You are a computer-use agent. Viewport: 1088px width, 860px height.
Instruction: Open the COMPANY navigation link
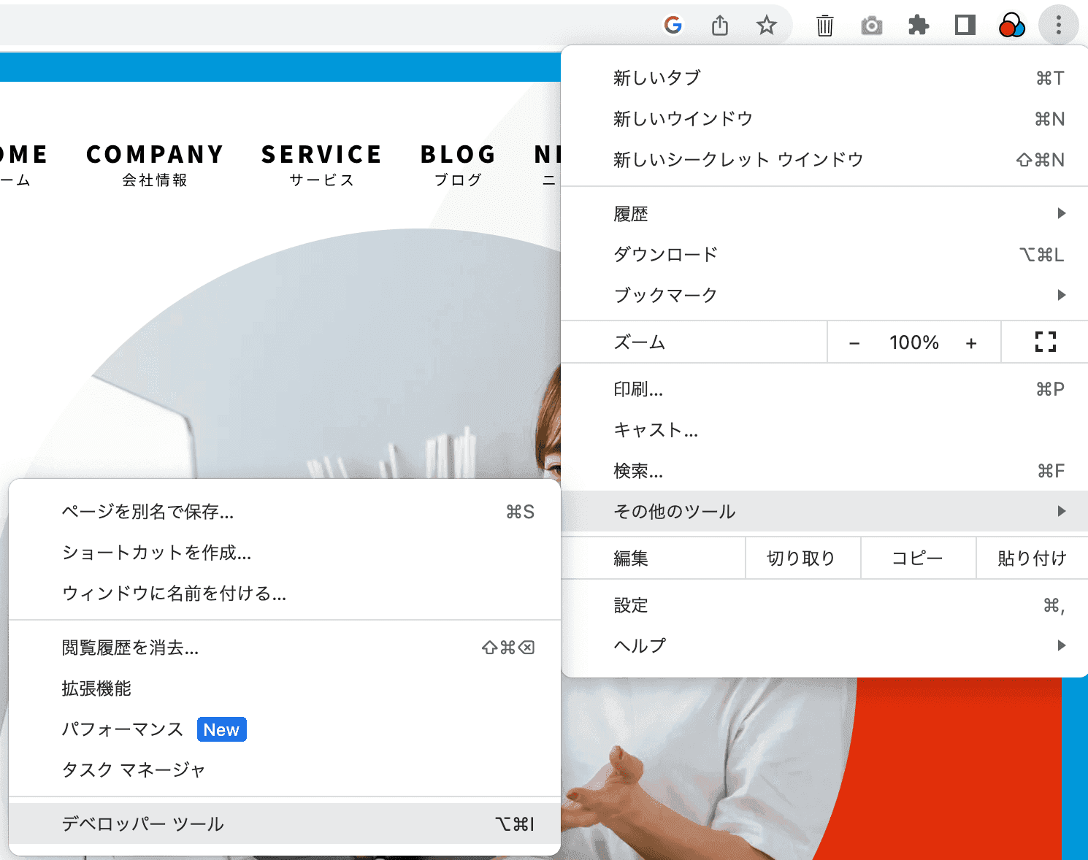pyautogui.click(x=155, y=164)
